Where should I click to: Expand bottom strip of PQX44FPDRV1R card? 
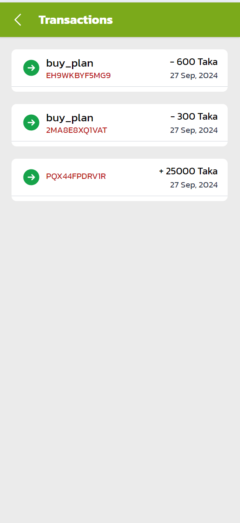[x=119, y=199]
